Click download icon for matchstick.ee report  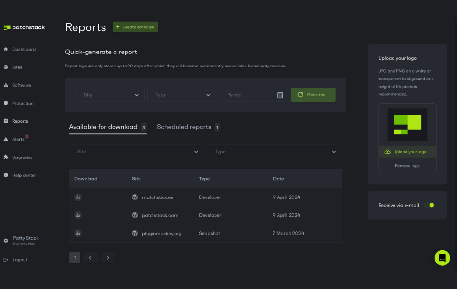tap(78, 197)
